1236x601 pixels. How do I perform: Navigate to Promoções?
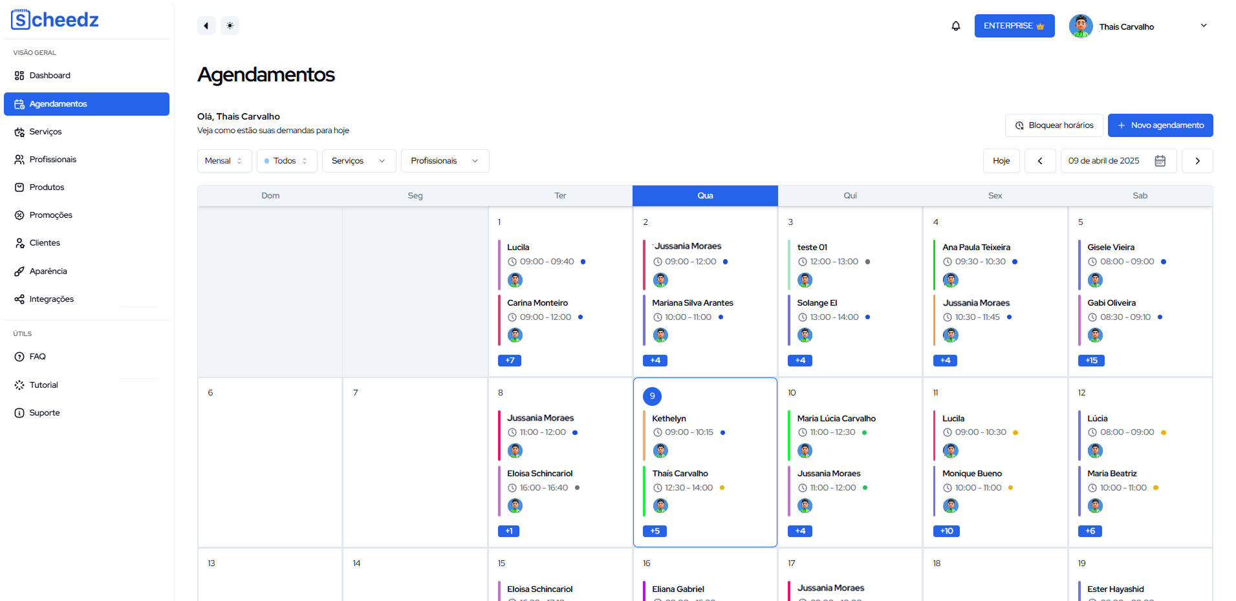(87, 215)
